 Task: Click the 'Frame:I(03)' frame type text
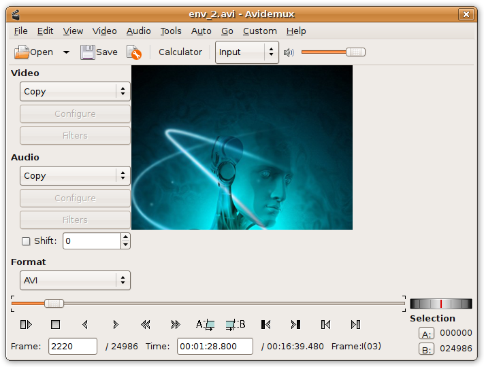point(356,347)
